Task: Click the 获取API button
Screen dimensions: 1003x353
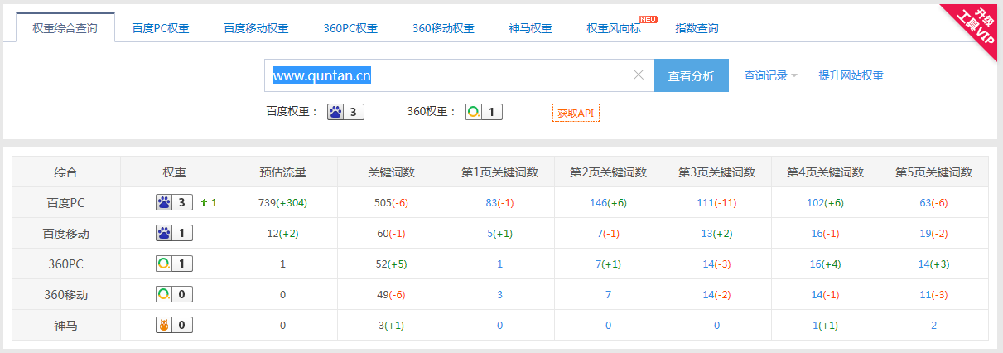Action: [576, 113]
